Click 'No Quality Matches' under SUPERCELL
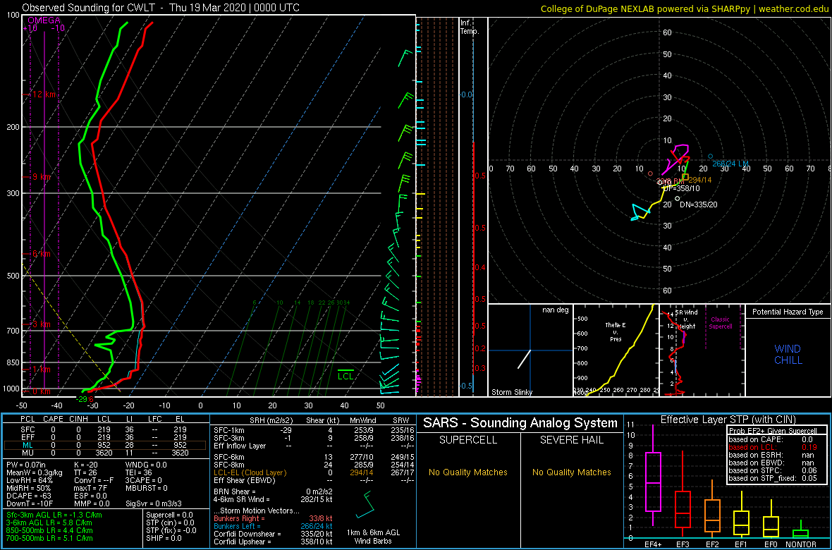The height and width of the screenshot is (550, 832). coord(468,472)
